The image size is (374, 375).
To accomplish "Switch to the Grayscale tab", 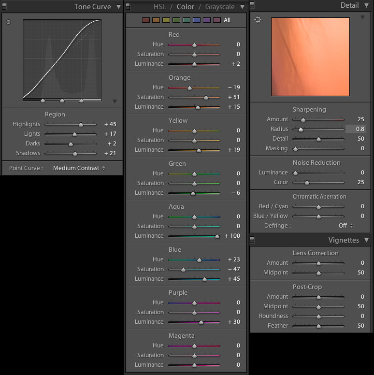I will point(219,7).
